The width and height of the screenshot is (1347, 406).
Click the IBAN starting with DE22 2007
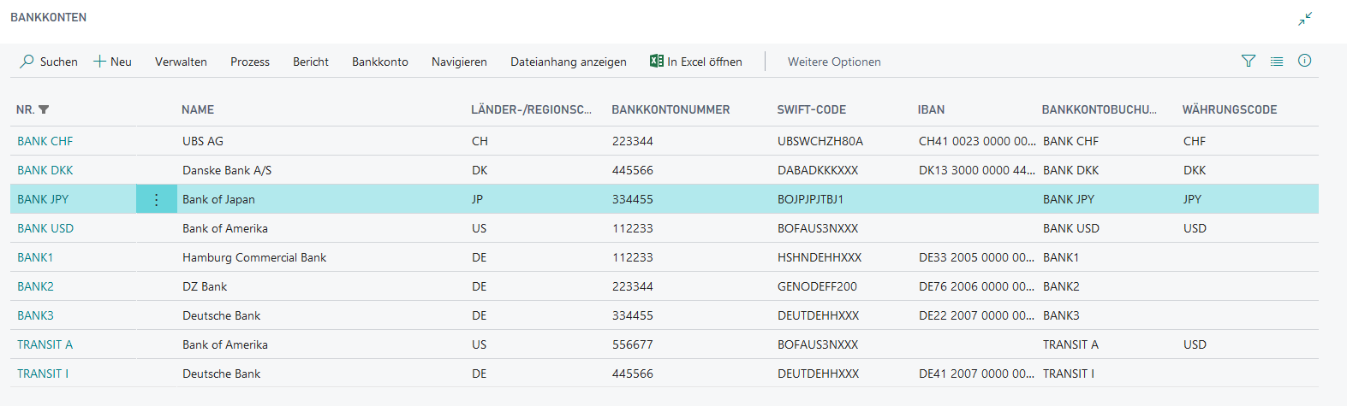click(x=977, y=315)
